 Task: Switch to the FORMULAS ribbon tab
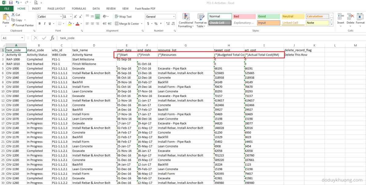click(x=79, y=9)
